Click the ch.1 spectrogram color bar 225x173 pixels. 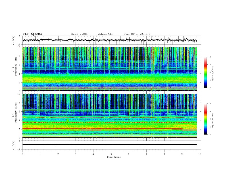click(x=206, y=72)
